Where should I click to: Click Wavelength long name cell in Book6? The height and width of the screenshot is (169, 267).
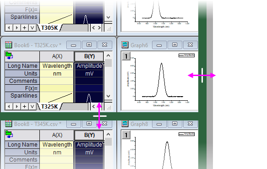point(57,66)
